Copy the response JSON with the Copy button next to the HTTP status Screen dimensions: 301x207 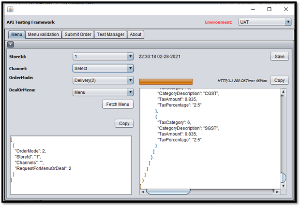pyautogui.click(x=279, y=80)
